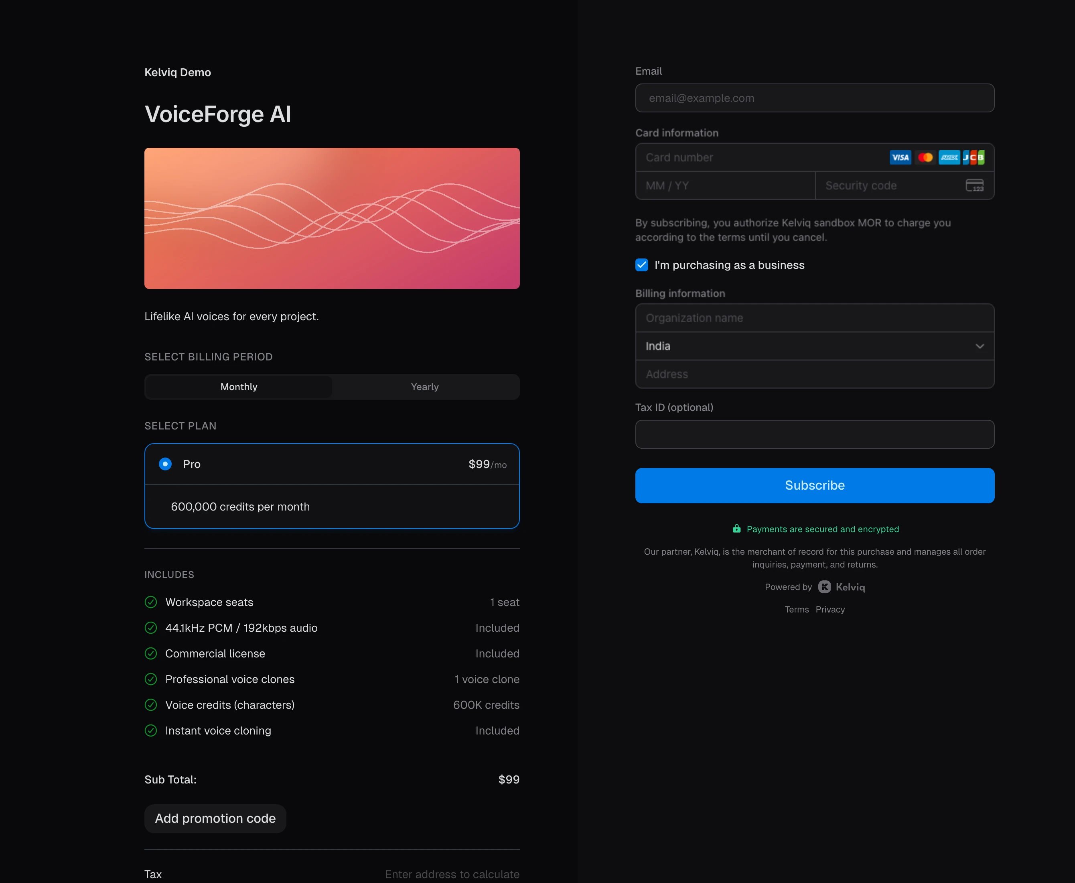1075x883 pixels.
Task: Click the "$99/mo" price on Pro plan
Action: [x=487, y=464]
